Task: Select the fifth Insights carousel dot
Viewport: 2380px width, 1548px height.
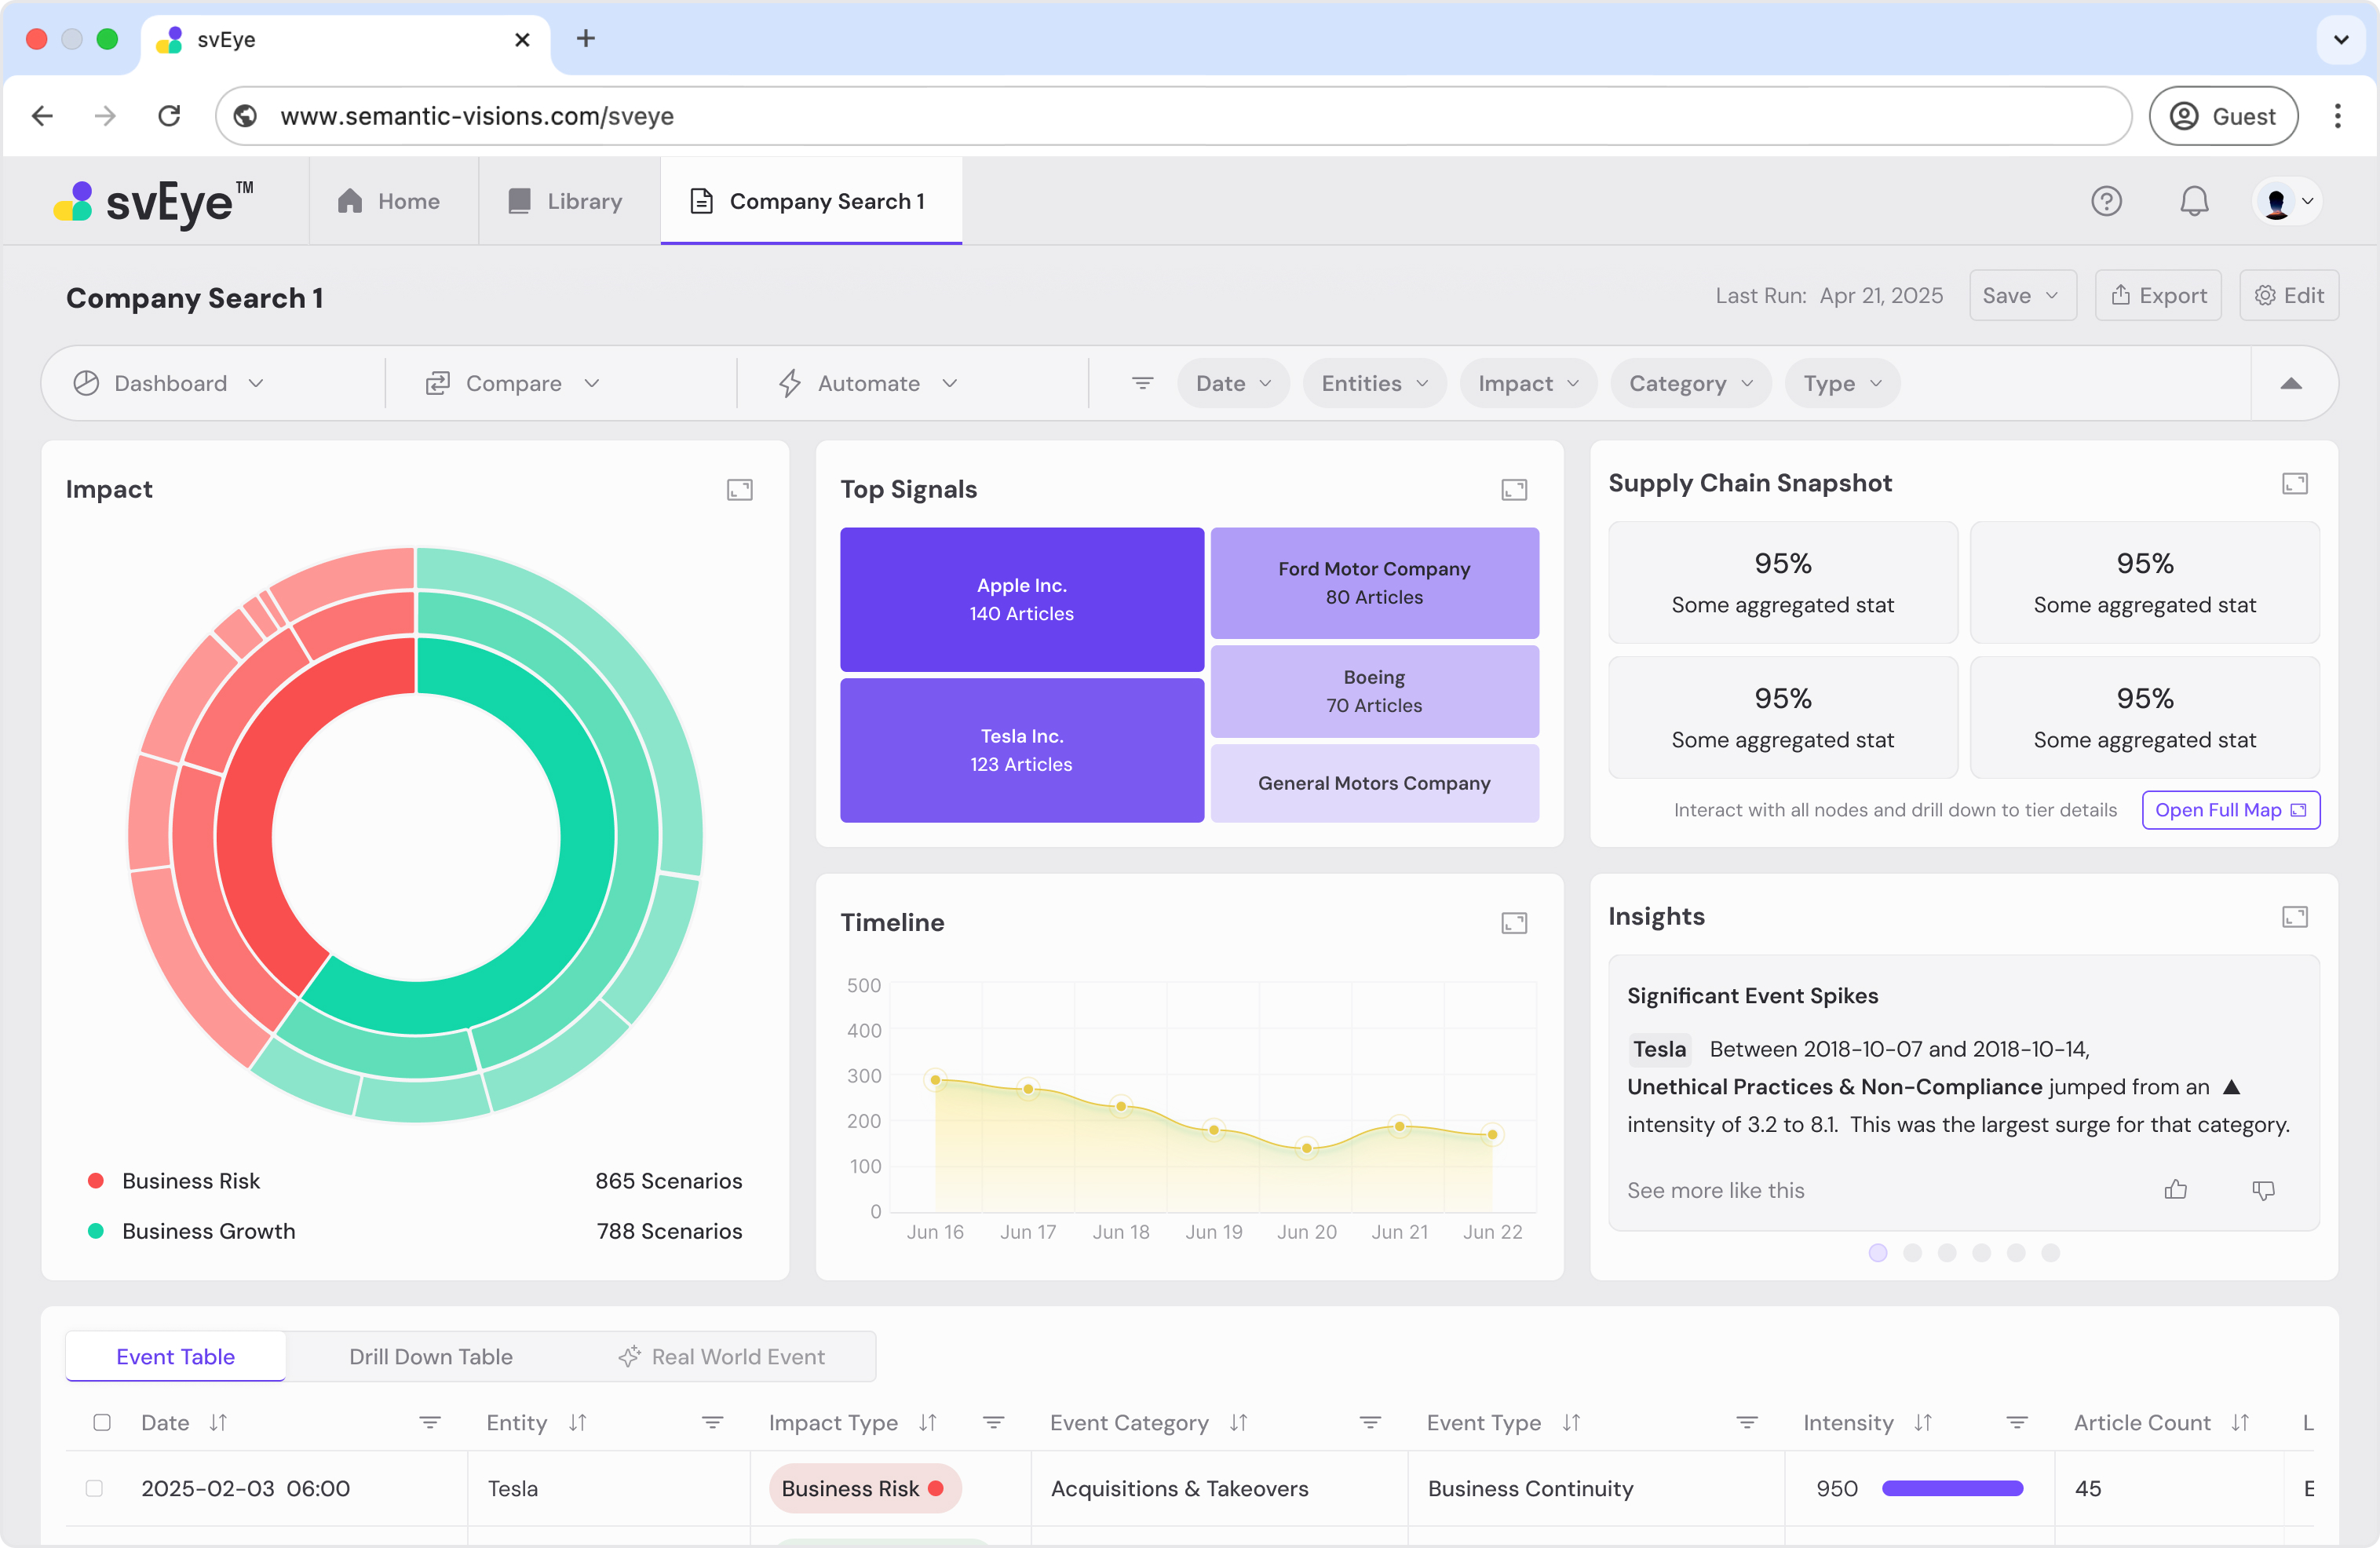Action: coord(2016,1252)
